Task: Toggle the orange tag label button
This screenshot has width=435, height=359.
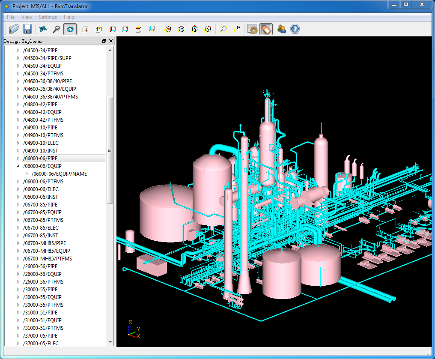Action: (x=266, y=29)
